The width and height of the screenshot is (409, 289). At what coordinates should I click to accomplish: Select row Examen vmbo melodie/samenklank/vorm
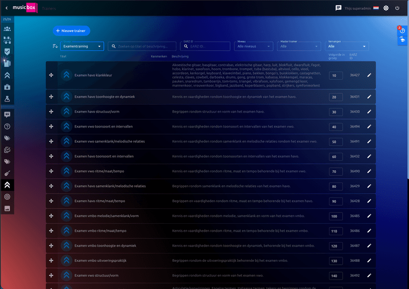coord(211,216)
